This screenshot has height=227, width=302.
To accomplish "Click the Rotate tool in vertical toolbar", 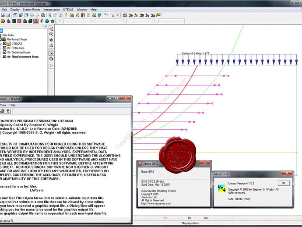I will click(x=51, y=40).
